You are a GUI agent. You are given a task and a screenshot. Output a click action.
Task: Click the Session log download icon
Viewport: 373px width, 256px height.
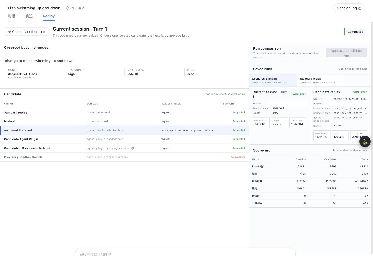coord(360,8)
